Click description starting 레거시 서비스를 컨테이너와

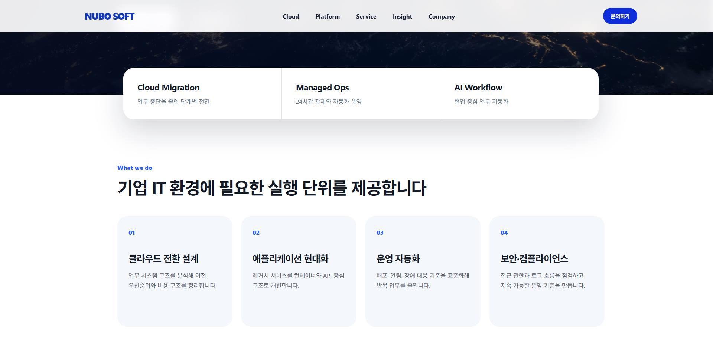click(298, 280)
